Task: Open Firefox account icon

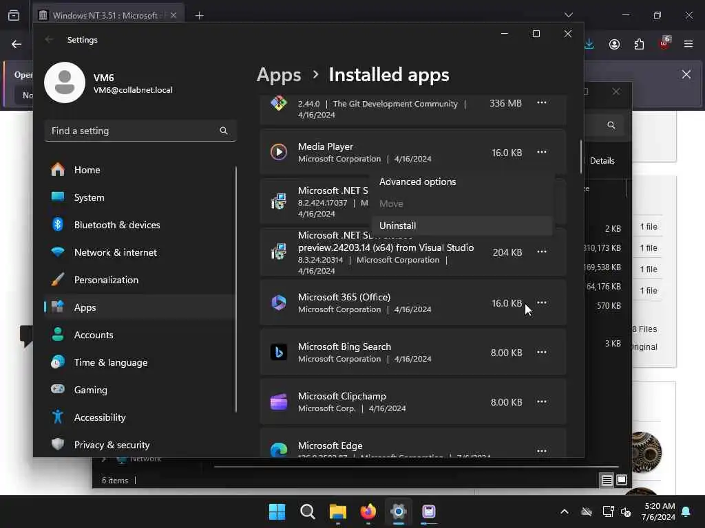Action: 615,44
